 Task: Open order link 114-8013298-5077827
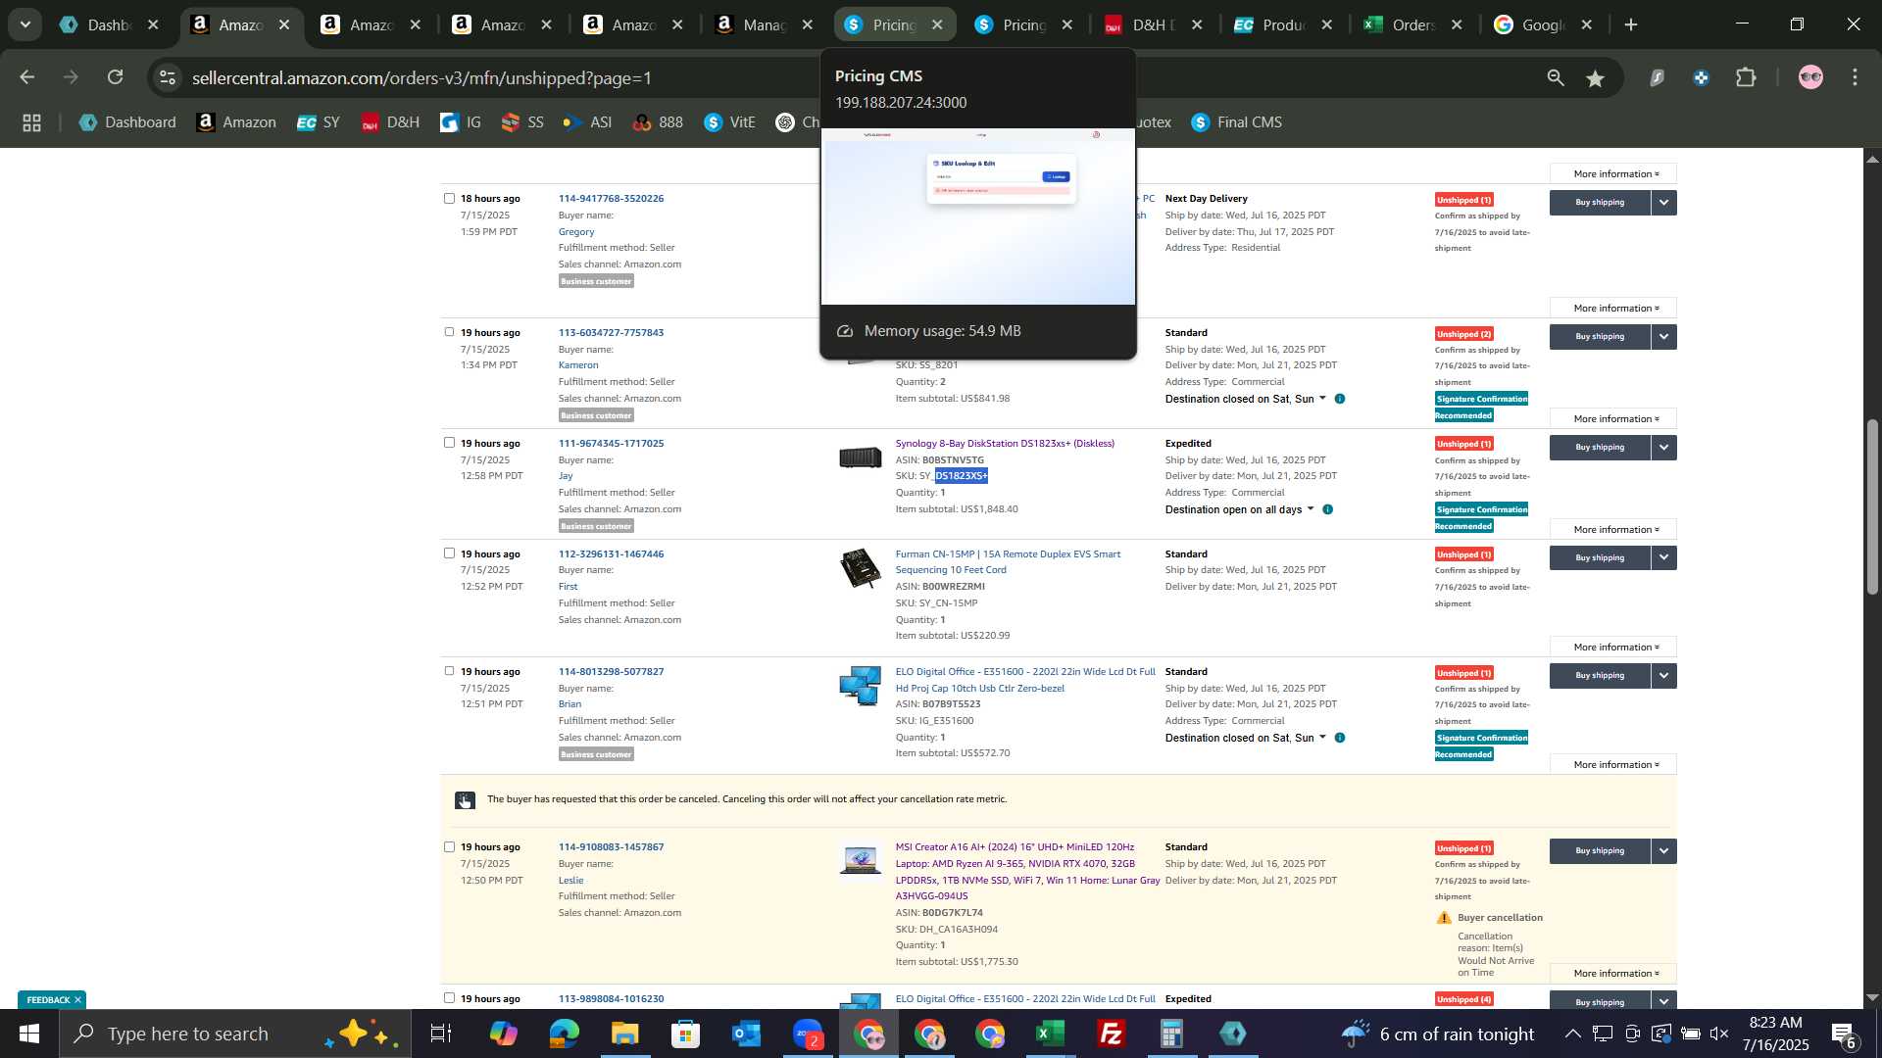pos(611,672)
